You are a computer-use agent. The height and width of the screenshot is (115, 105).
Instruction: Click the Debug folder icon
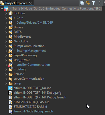click(x=10, y=69)
